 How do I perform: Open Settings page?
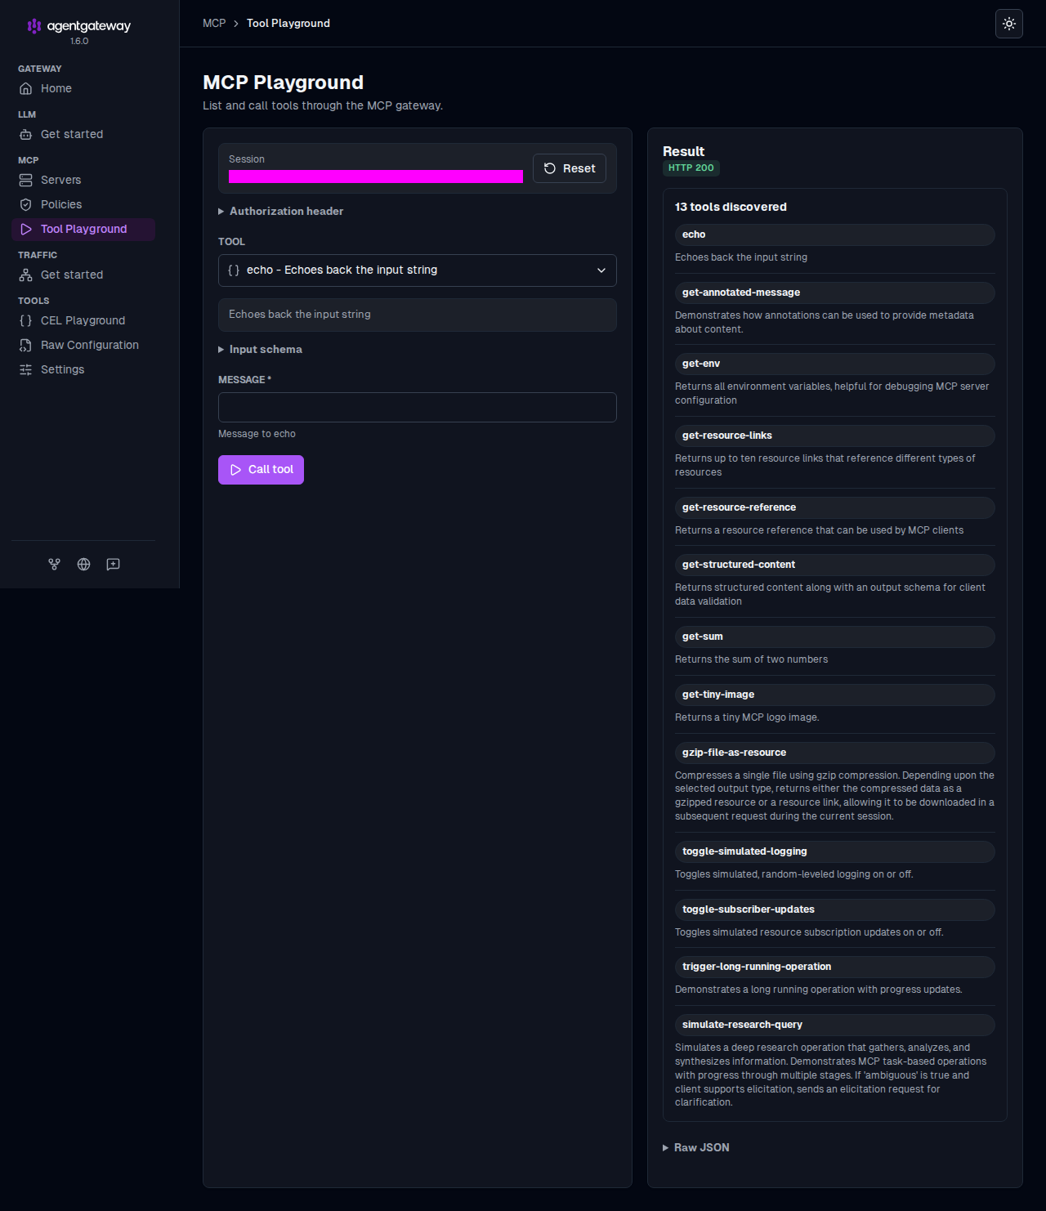(x=83, y=369)
